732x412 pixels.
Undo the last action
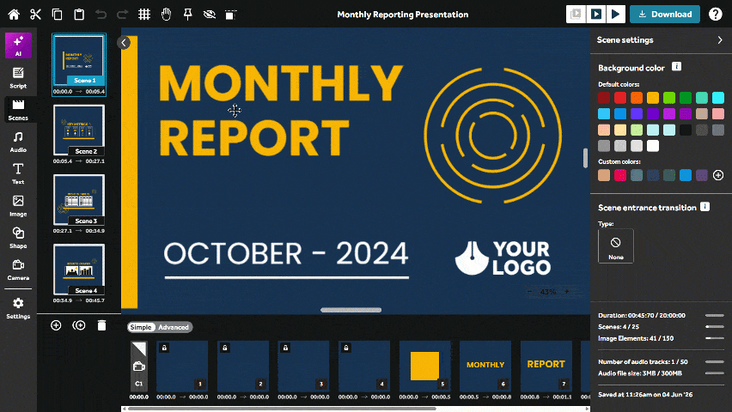tap(101, 15)
